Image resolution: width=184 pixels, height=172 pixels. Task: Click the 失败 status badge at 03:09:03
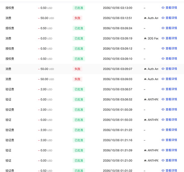click(78, 79)
